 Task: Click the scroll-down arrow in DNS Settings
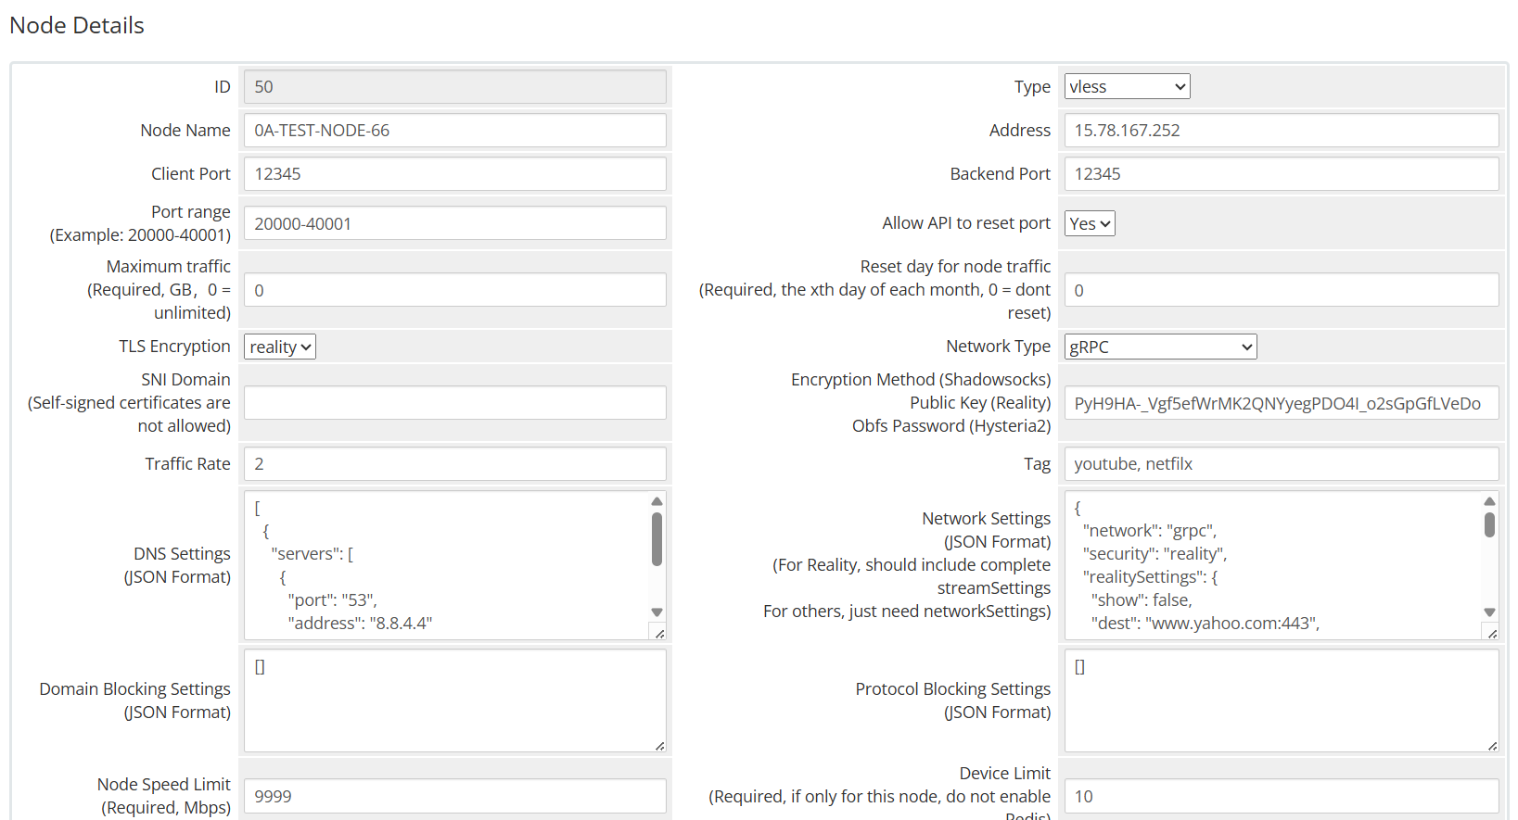(657, 612)
